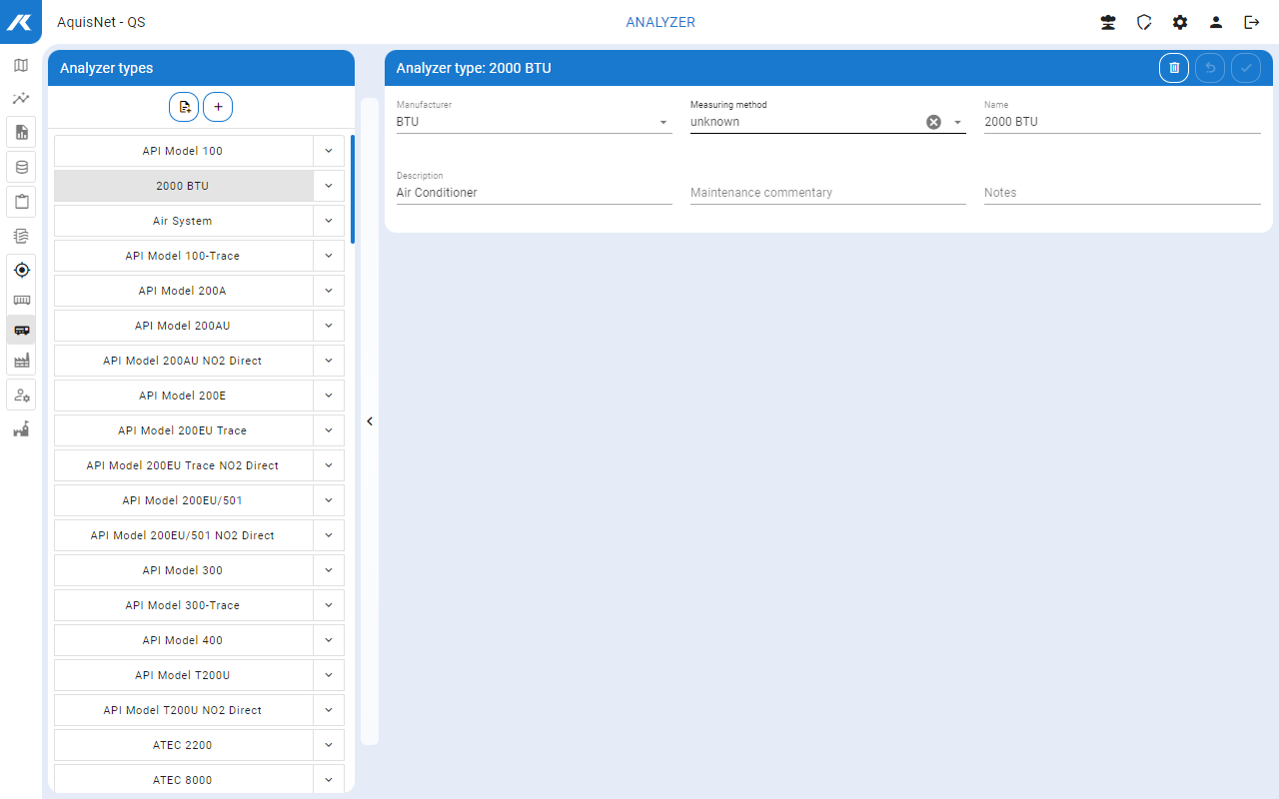Open the container rack sidebar icon

pyautogui.click(x=21, y=300)
